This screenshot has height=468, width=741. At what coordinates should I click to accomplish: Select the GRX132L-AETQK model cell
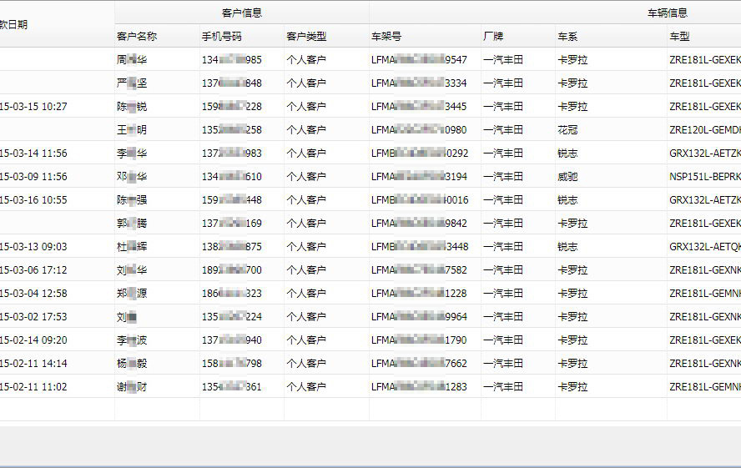coord(704,247)
